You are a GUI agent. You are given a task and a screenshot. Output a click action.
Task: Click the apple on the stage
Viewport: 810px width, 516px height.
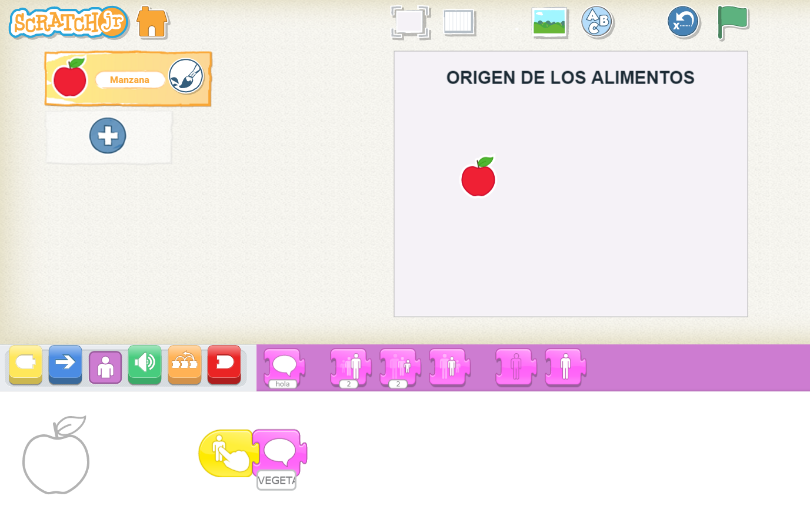tap(478, 176)
